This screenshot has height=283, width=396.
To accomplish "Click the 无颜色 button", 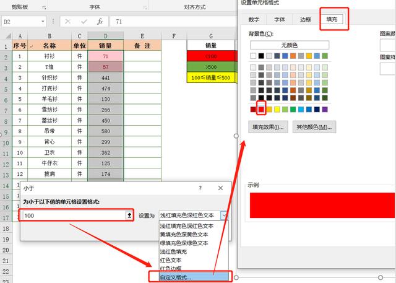I will (290, 45).
